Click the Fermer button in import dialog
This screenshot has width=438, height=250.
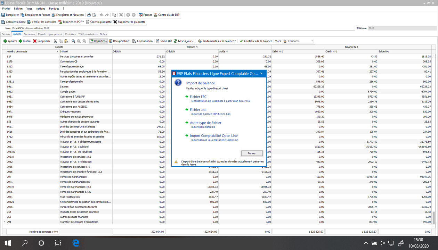point(252,153)
